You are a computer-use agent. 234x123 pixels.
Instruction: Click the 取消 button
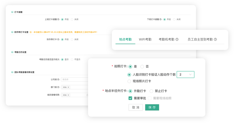click(x=135, y=107)
